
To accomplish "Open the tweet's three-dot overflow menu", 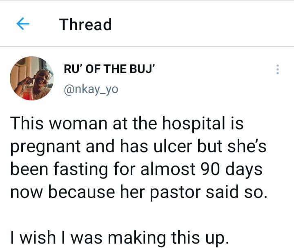I will point(278,70).
